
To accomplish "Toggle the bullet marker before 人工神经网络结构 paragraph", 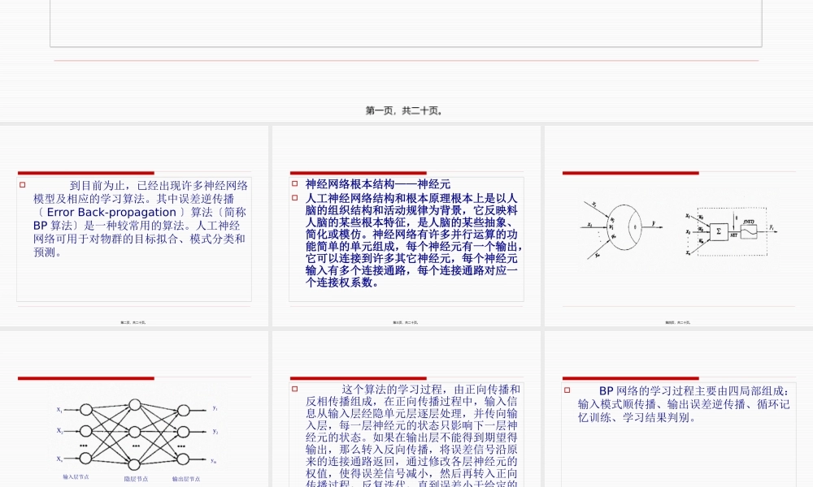I will tap(294, 196).
